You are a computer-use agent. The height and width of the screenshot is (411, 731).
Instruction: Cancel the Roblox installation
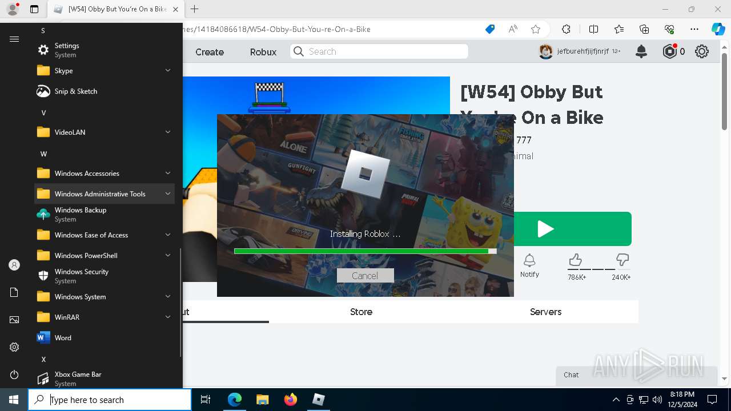click(365, 276)
